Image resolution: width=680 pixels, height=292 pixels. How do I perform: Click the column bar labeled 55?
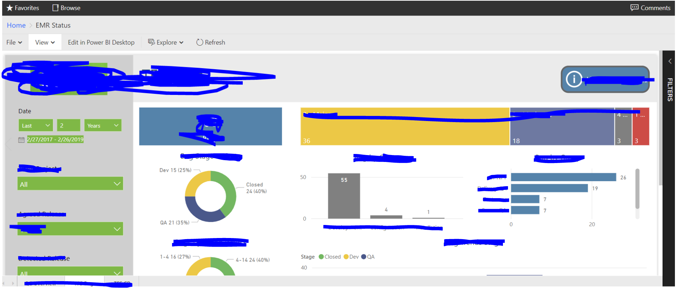click(344, 196)
